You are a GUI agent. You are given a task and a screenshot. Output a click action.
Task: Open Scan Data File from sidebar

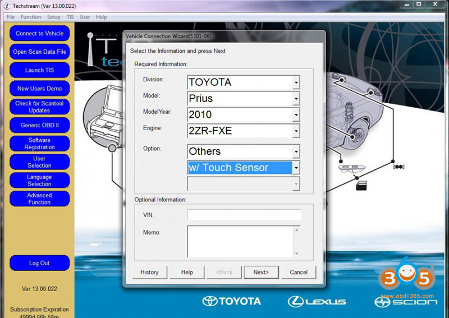point(39,52)
